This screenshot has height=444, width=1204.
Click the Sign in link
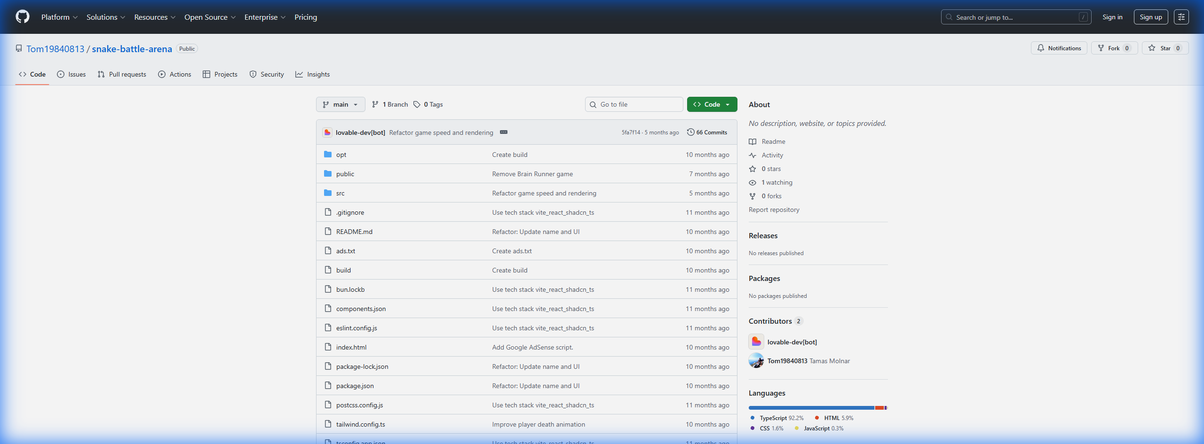pos(1112,17)
